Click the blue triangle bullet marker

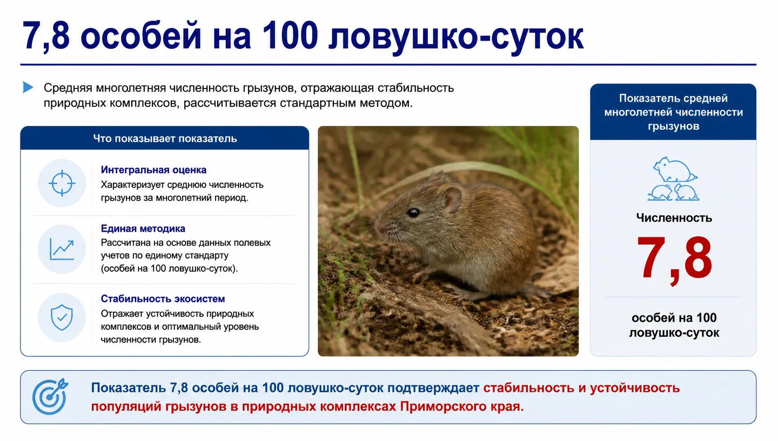28,87
